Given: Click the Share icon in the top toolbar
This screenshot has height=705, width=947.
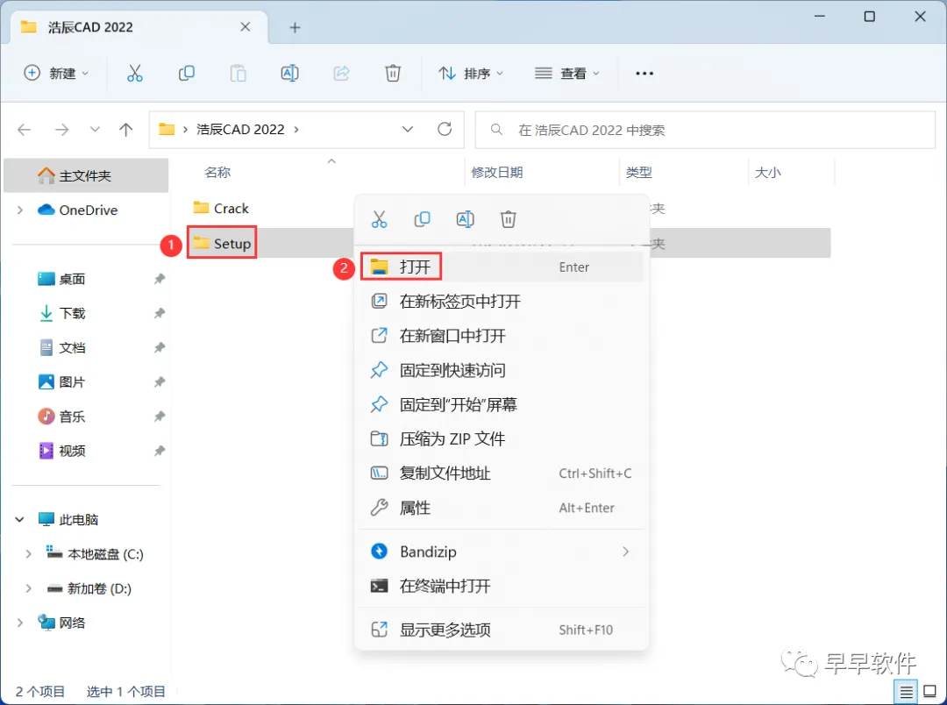Looking at the screenshot, I should [341, 73].
